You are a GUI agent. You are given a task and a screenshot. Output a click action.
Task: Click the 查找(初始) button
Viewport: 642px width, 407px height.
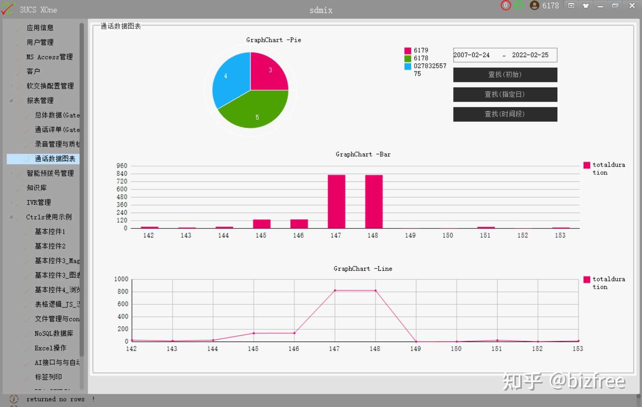coord(505,75)
